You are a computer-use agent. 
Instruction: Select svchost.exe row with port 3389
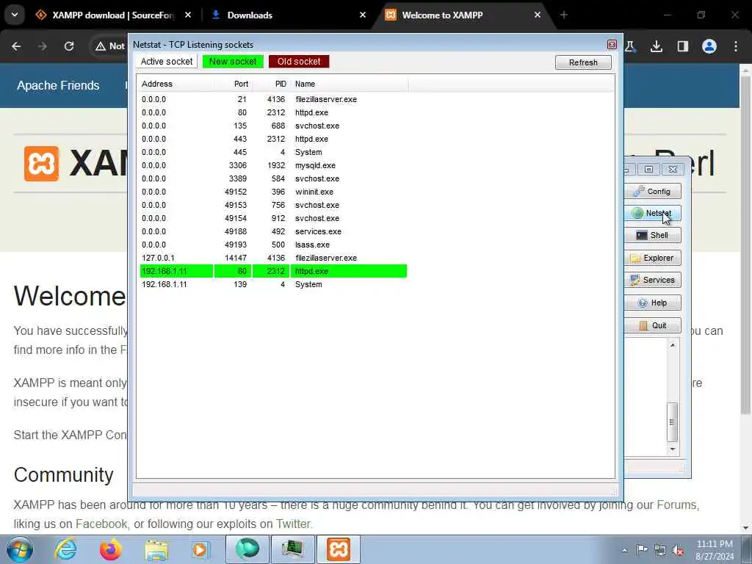tap(273, 178)
